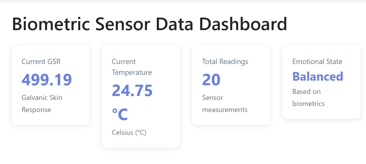The width and height of the screenshot is (366, 164).
Task: Click the 24.75 temperature number
Action: pyautogui.click(x=132, y=90)
